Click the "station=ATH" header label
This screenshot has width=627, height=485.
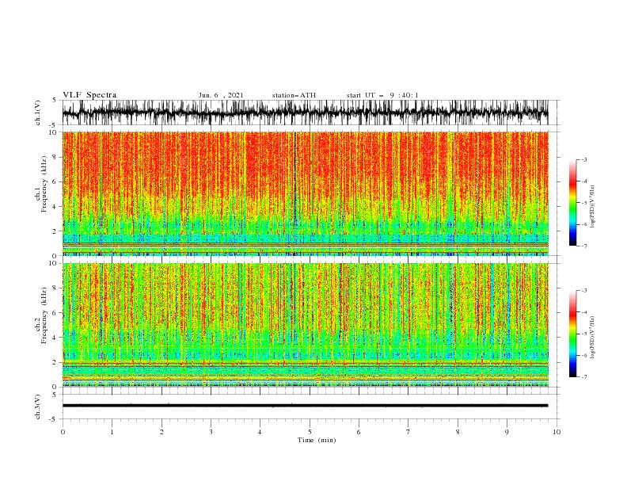pyautogui.click(x=294, y=95)
